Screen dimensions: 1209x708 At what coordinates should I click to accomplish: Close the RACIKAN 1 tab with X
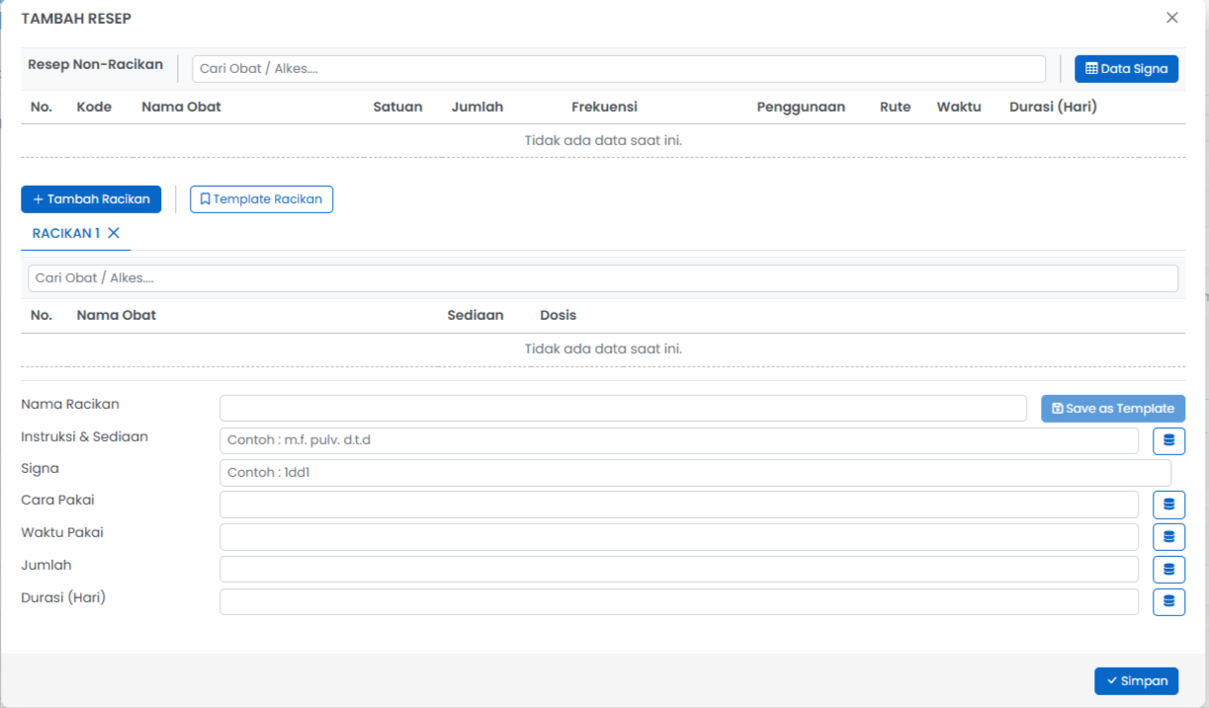(x=114, y=233)
